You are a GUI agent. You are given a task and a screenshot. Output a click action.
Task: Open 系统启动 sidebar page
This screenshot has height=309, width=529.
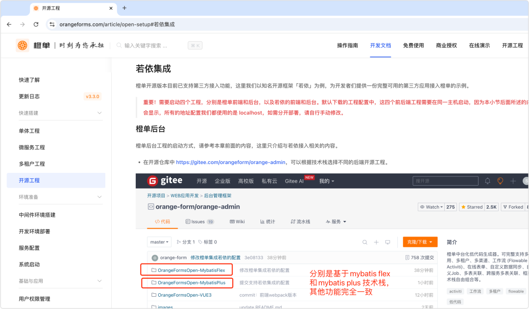(x=29, y=264)
